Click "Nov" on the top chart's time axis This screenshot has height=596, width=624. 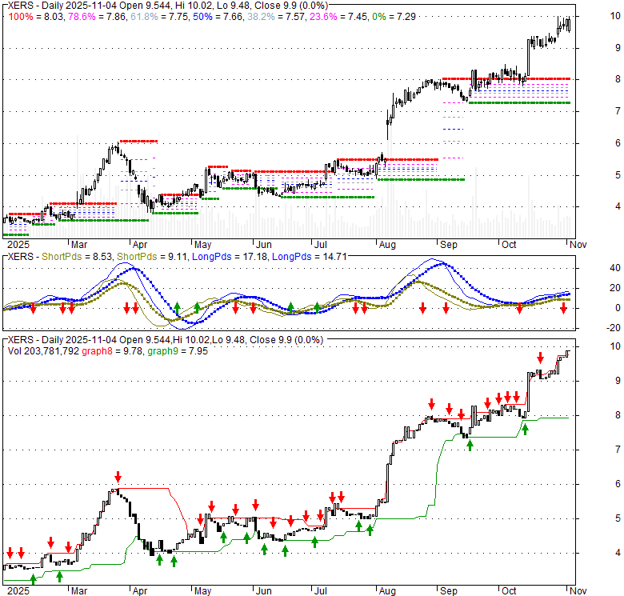(x=578, y=245)
